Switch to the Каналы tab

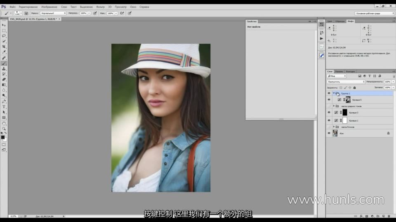click(339, 71)
